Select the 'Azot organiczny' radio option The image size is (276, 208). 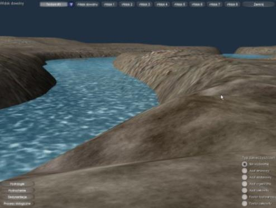[245, 184]
